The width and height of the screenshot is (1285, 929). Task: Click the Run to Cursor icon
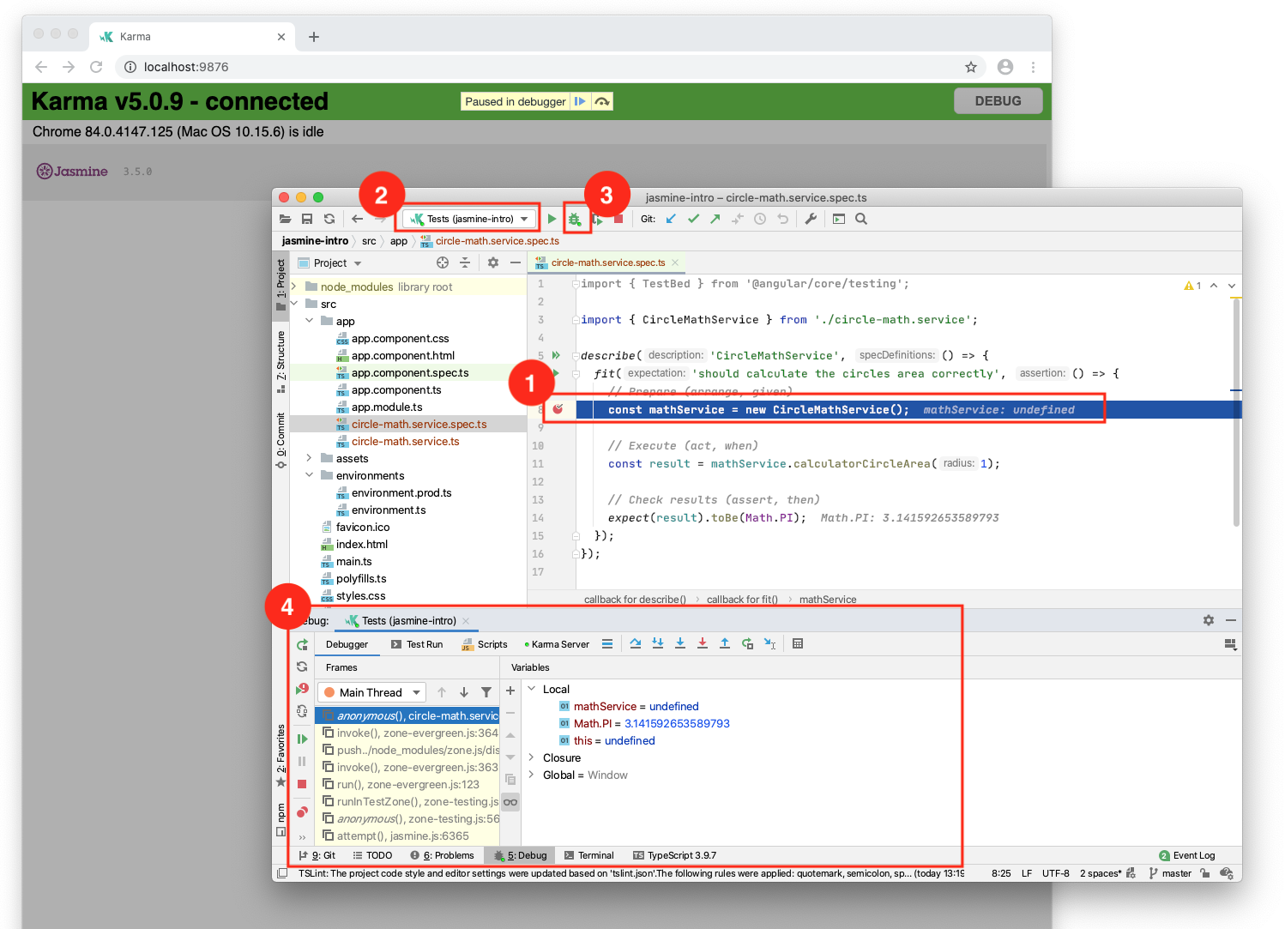(769, 643)
